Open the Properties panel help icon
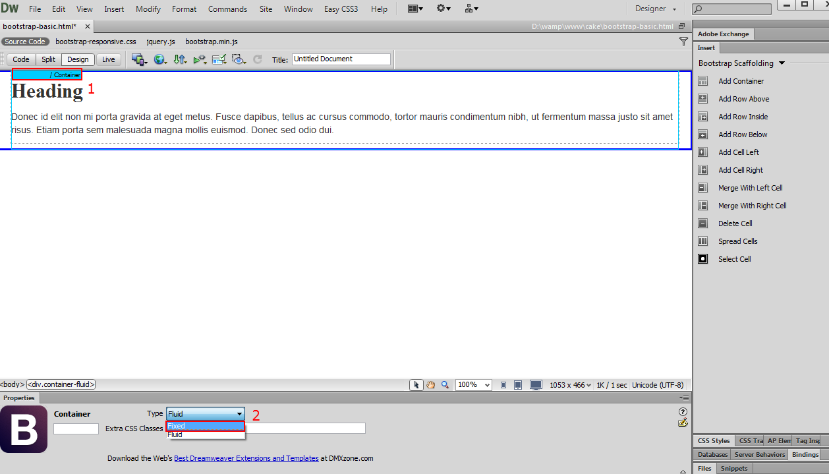The image size is (829, 474). pyautogui.click(x=683, y=411)
